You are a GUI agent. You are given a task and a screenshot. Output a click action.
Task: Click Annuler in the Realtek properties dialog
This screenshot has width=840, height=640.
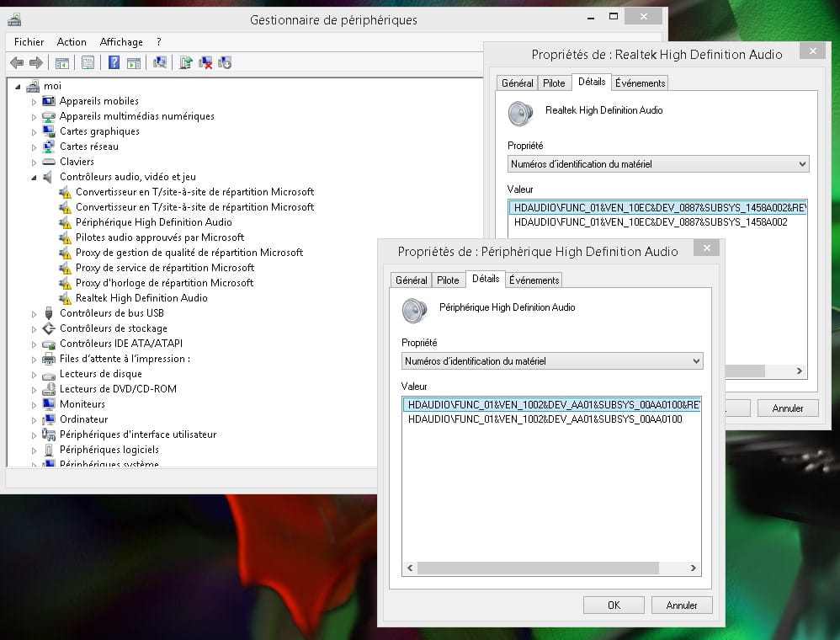point(788,408)
